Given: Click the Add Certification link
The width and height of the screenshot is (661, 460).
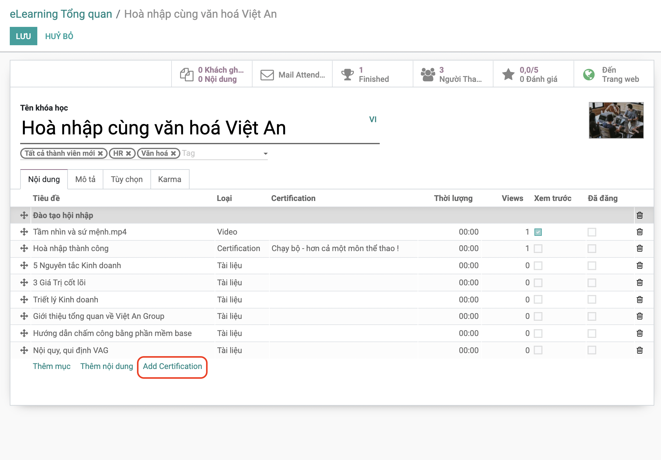Looking at the screenshot, I should [172, 366].
